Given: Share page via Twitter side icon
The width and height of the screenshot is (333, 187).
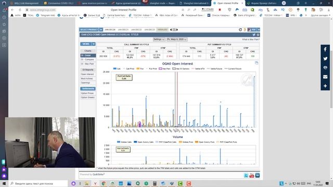Looking at the screenshot, I should point(325,59).
